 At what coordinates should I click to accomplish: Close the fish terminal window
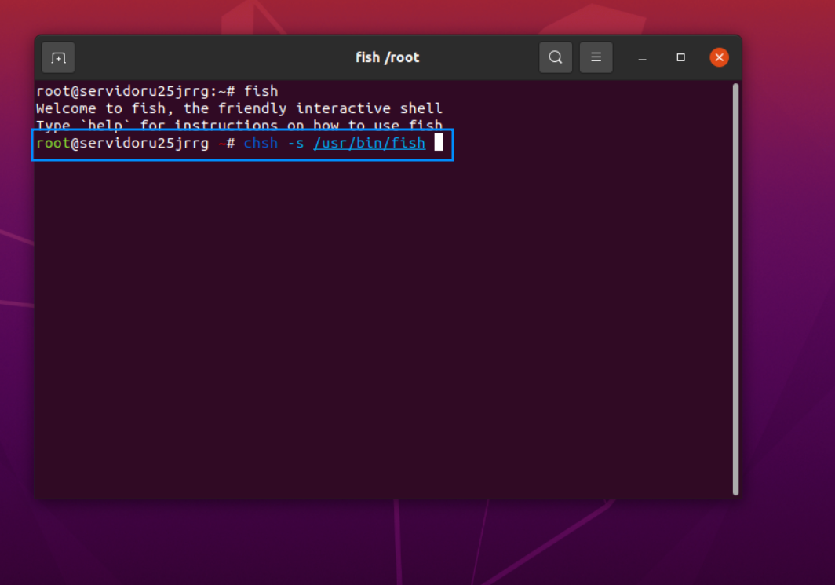719,57
